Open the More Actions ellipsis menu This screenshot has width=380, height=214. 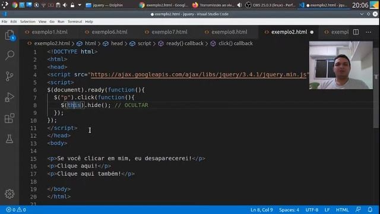coord(368,32)
